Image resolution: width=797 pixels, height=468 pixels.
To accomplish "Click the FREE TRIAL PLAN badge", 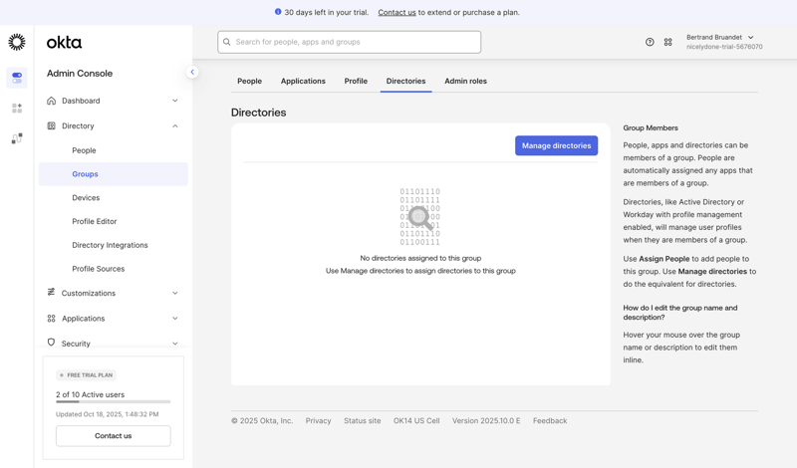I will point(86,375).
